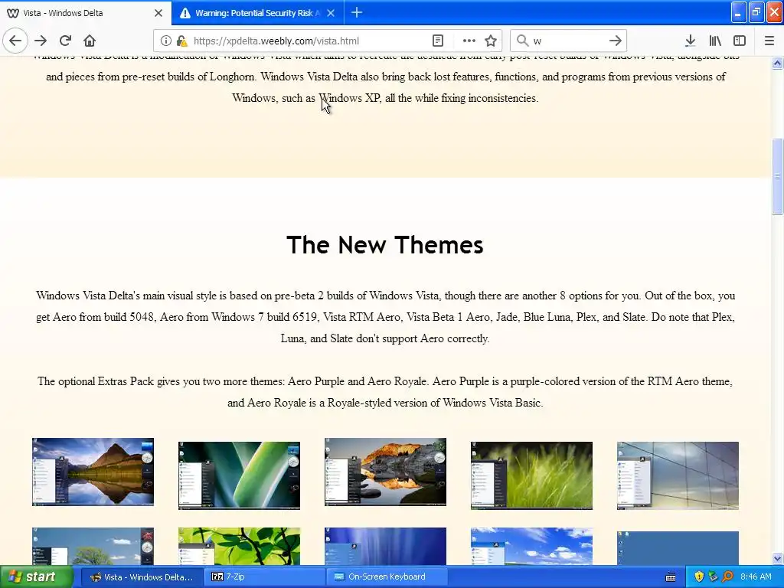784x588 pixels.
Task: Open green leaves theme thumbnail
Action: tap(239, 546)
